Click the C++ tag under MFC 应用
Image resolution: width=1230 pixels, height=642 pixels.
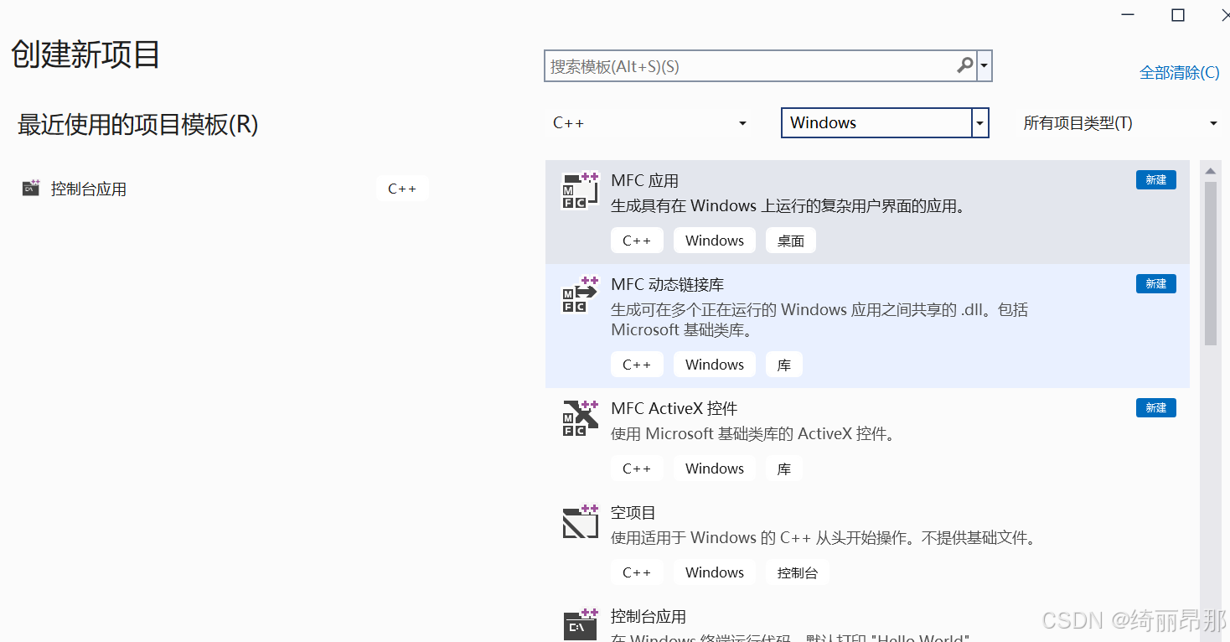(637, 241)
